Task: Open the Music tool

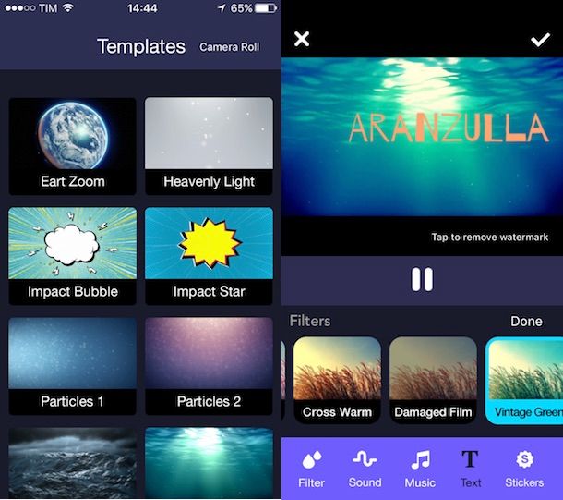Action: pyautogui.click(x=420, y=469)
